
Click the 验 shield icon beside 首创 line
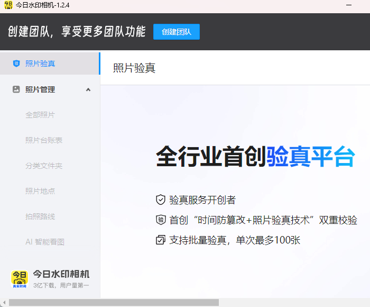[161, 220]
